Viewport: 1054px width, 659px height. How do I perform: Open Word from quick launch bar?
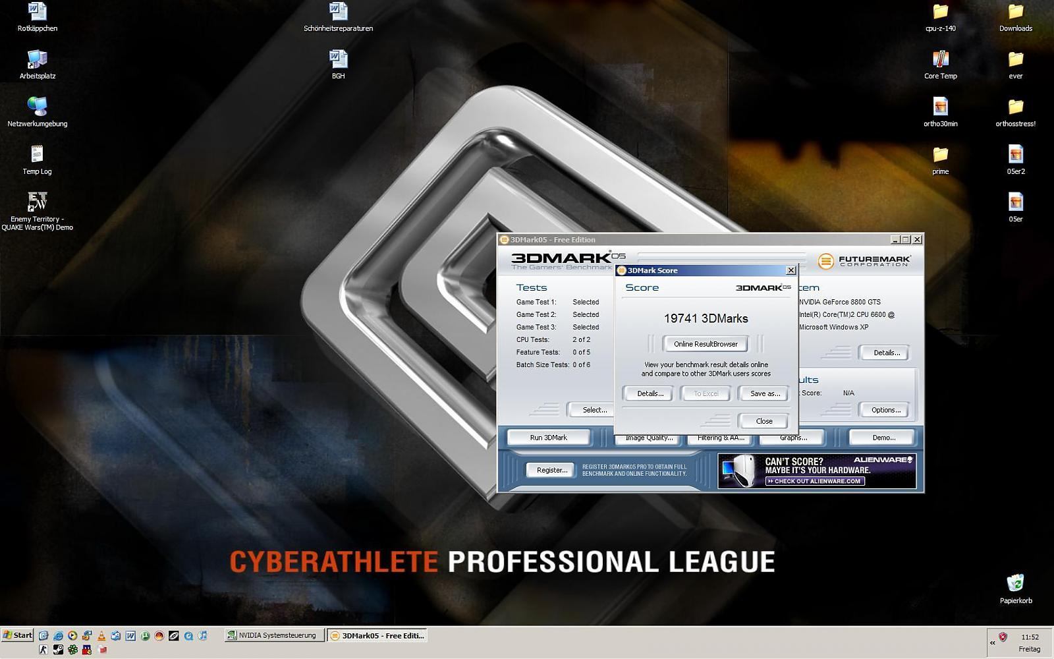click(x=130, y=635)
